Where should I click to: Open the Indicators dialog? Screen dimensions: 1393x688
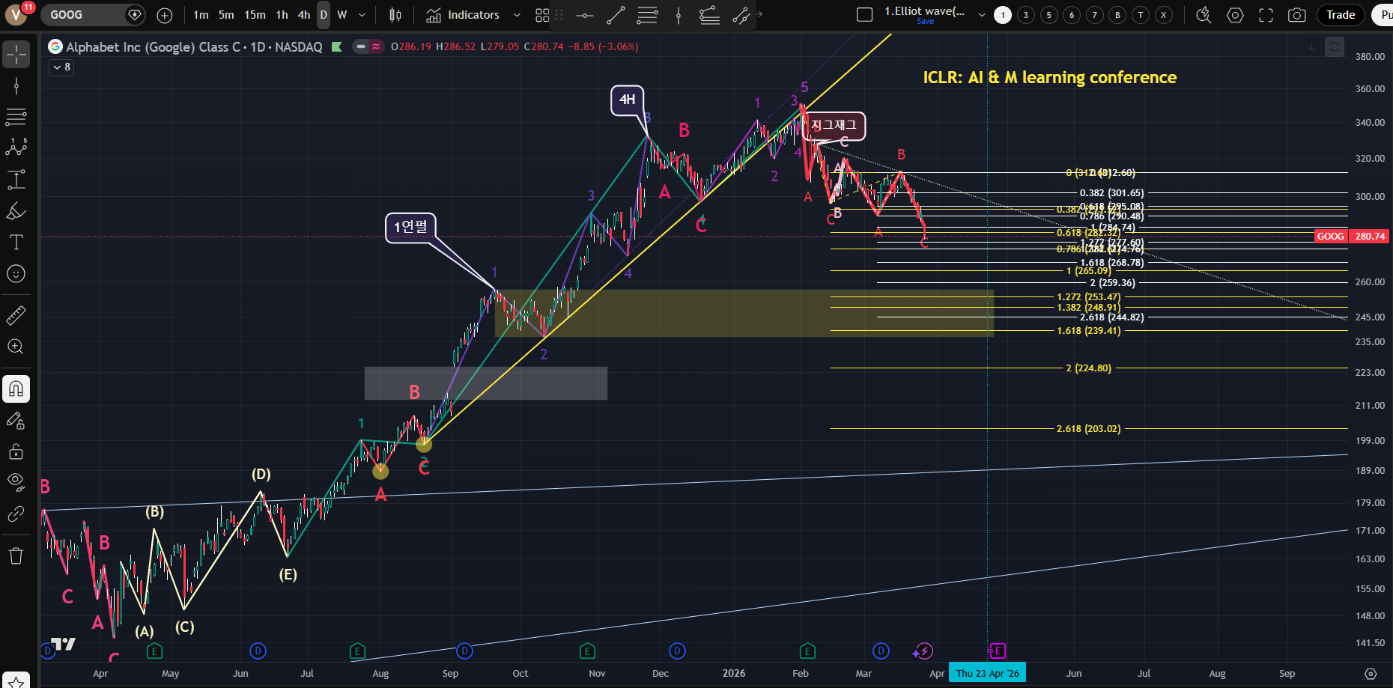tap(464, 15)
